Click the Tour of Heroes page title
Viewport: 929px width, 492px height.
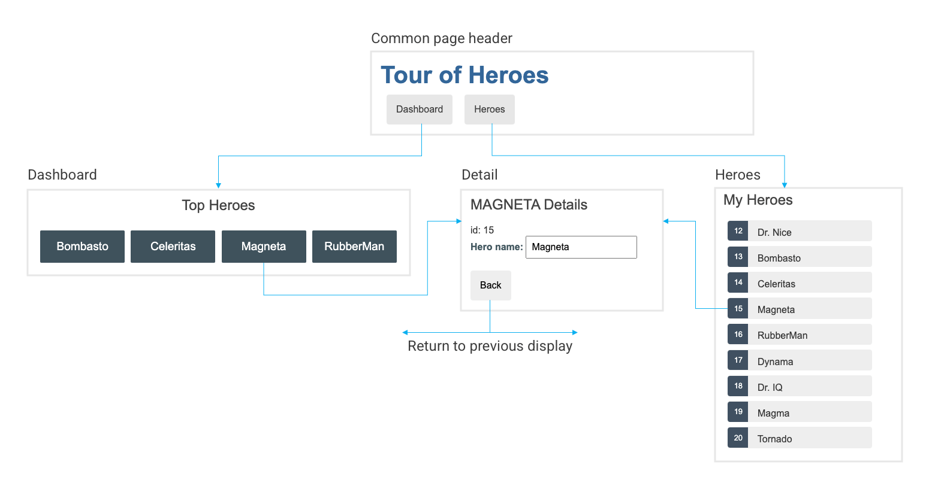pos(464,75)
